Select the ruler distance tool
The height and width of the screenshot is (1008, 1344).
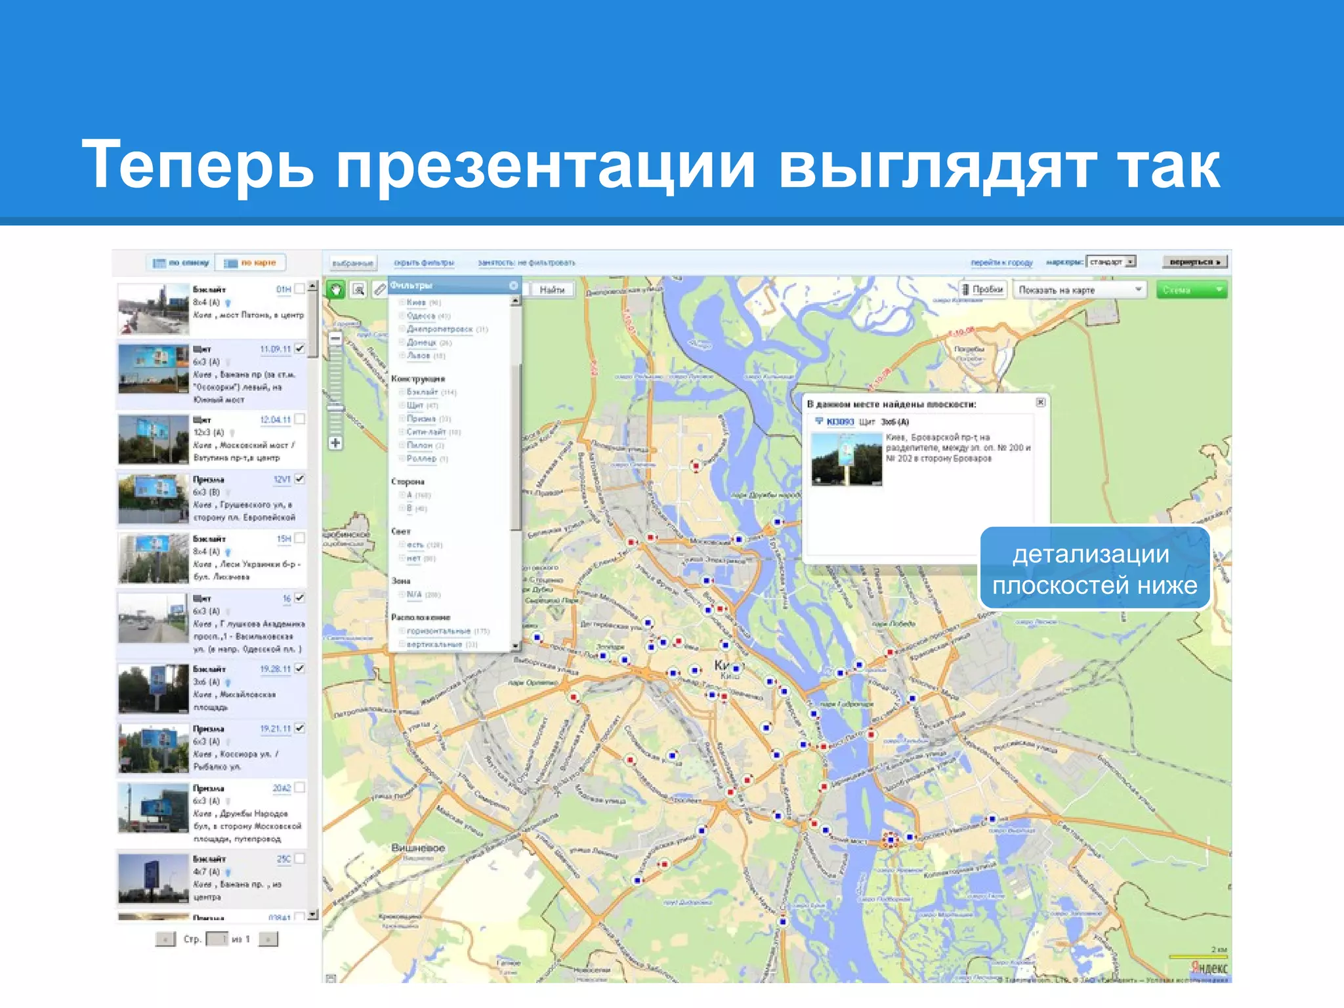[x=380, y=289]
